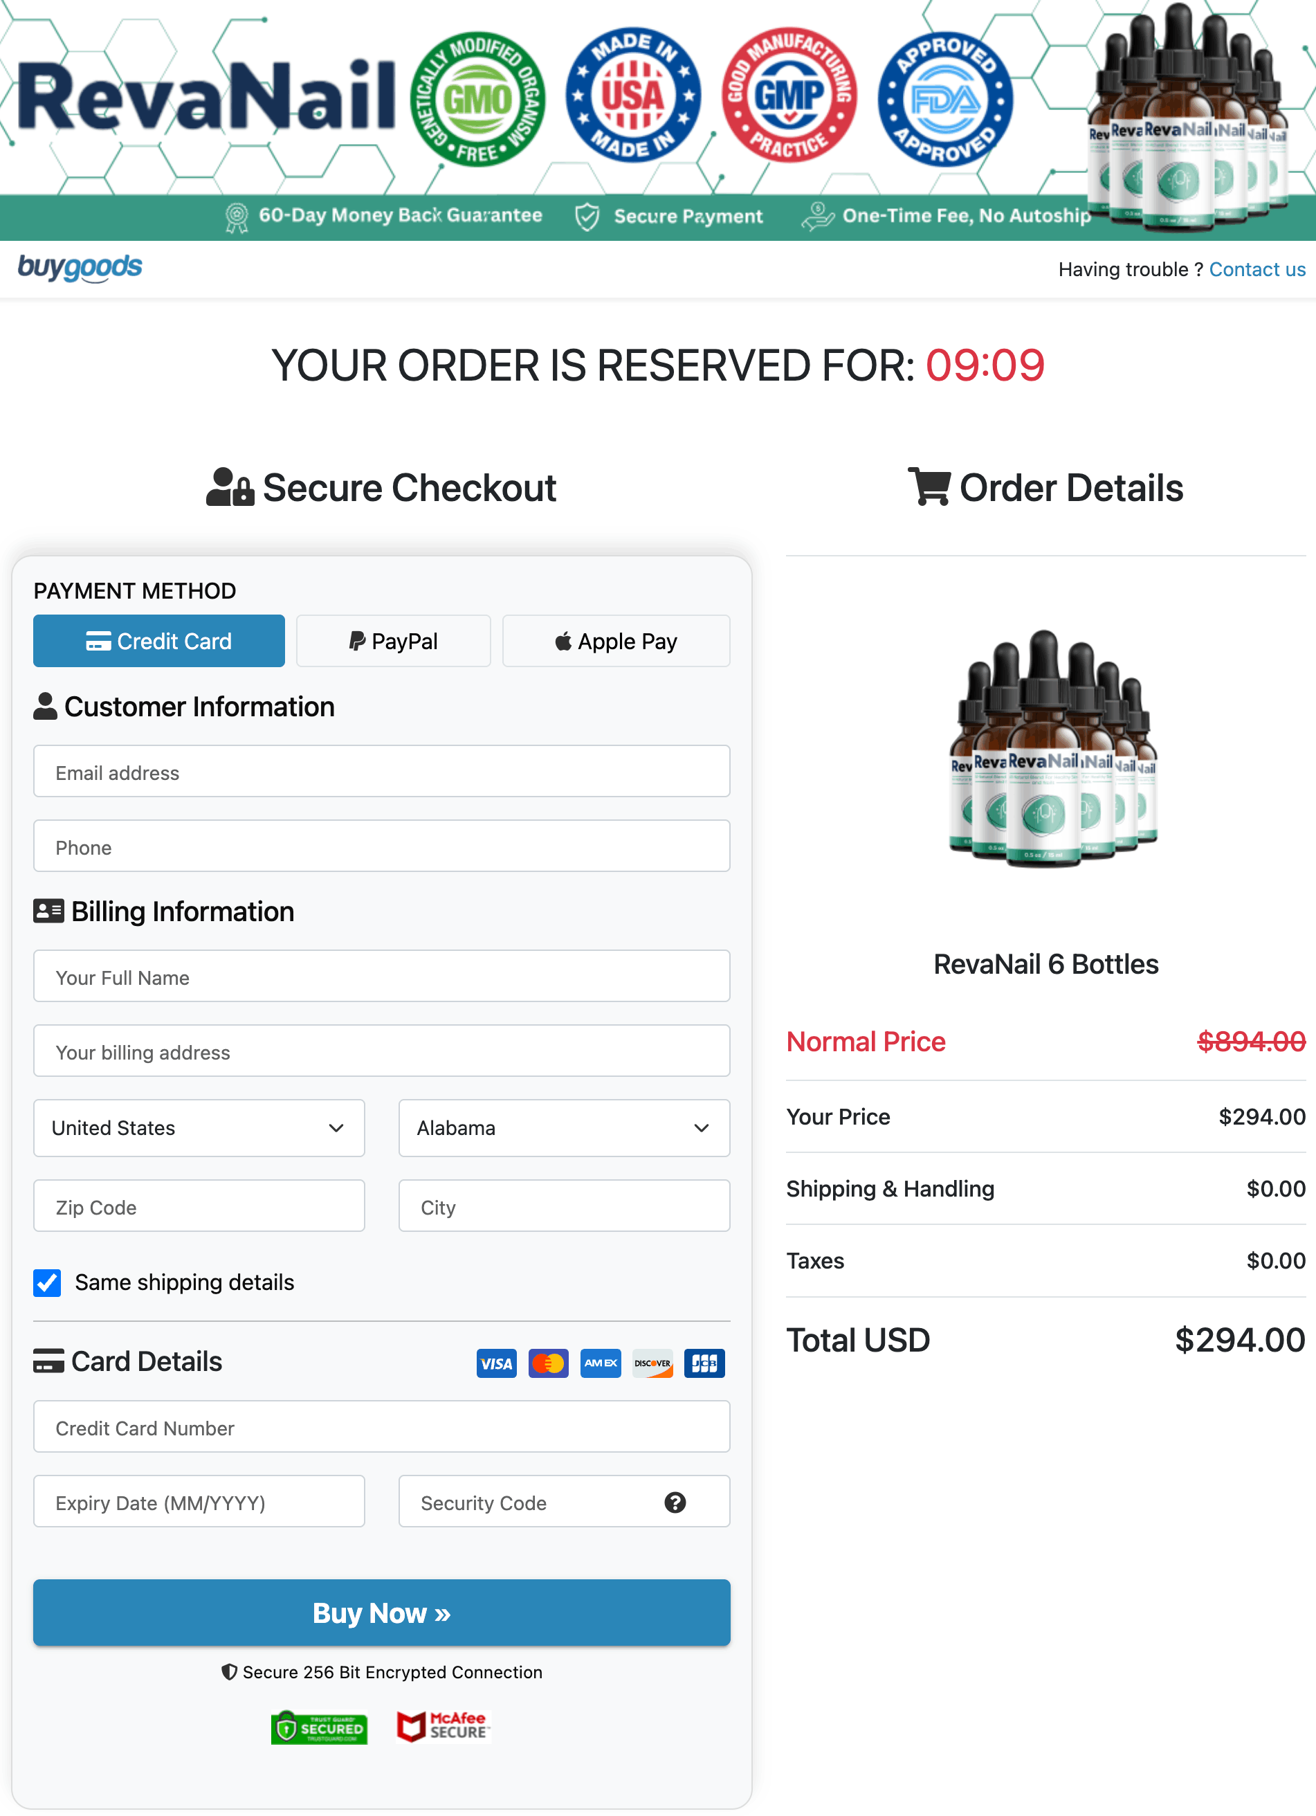Open the United States country dropdown

click(x=199, y=1127)
